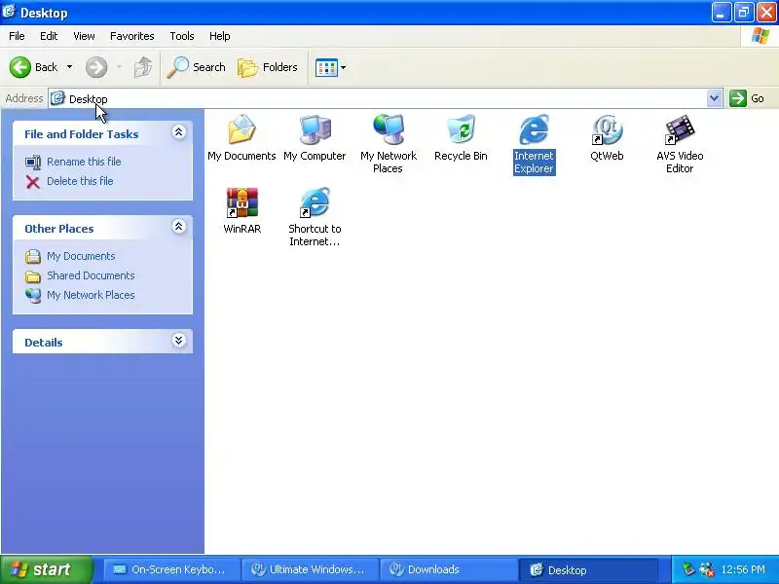Open the Edit menu
This screenshot has width=779, height=584.
[x=49, y=36]
